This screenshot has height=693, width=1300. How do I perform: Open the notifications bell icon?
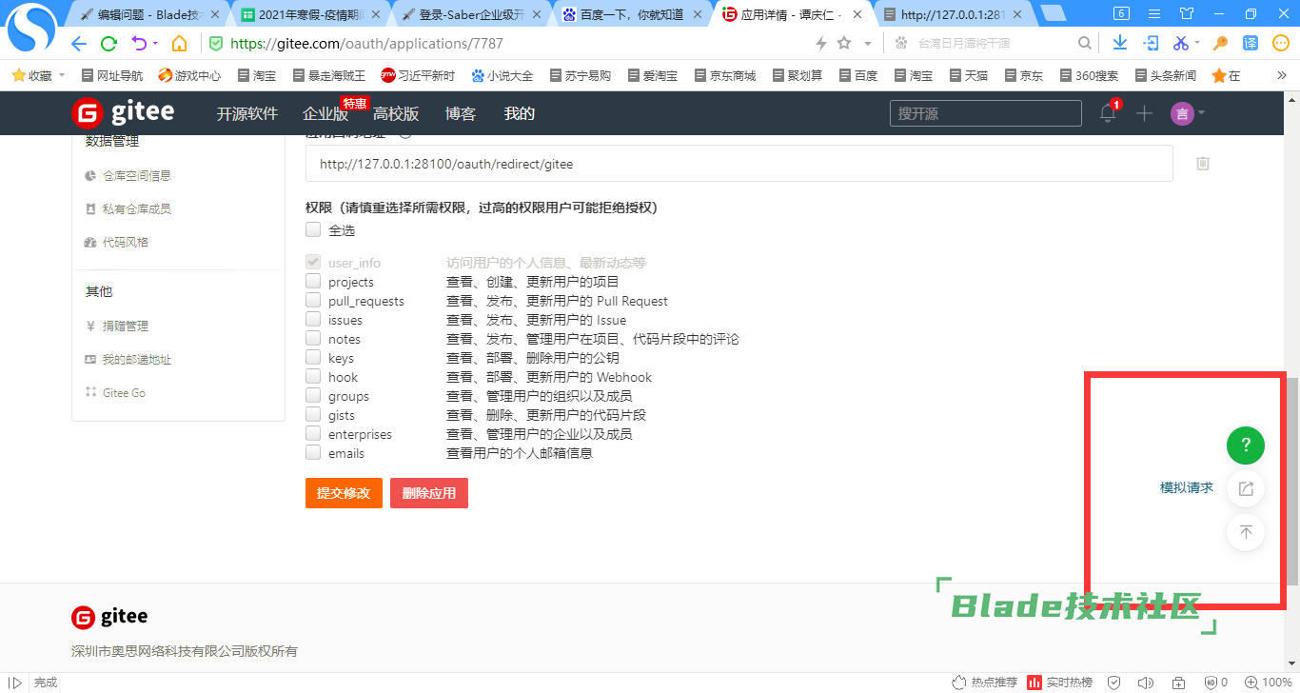pyautogui.click(x=1108, y=113)
